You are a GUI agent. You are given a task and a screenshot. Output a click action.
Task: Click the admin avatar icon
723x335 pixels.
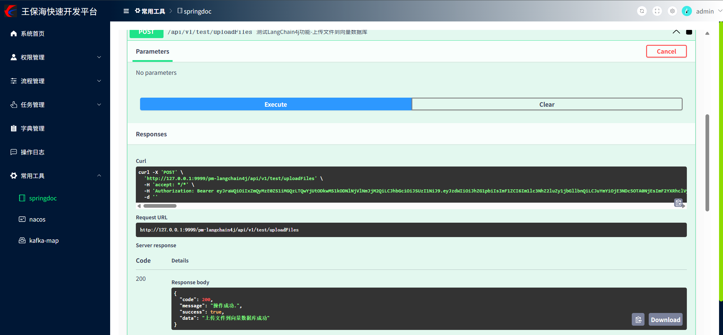coord(687,11)
